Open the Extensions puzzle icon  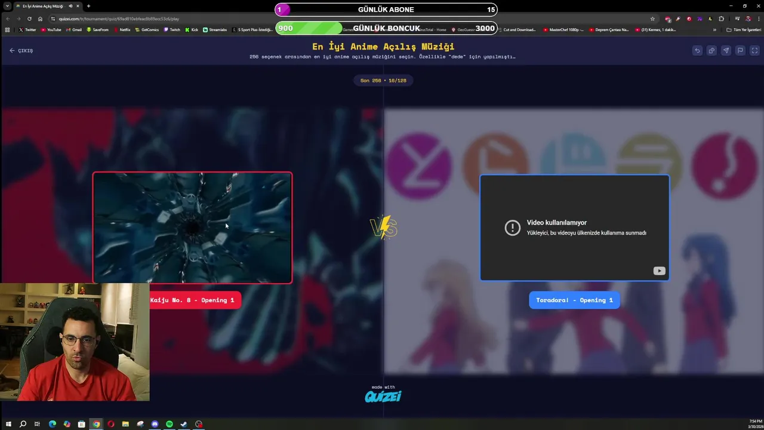pyautogui.click(x=721, y=19)
